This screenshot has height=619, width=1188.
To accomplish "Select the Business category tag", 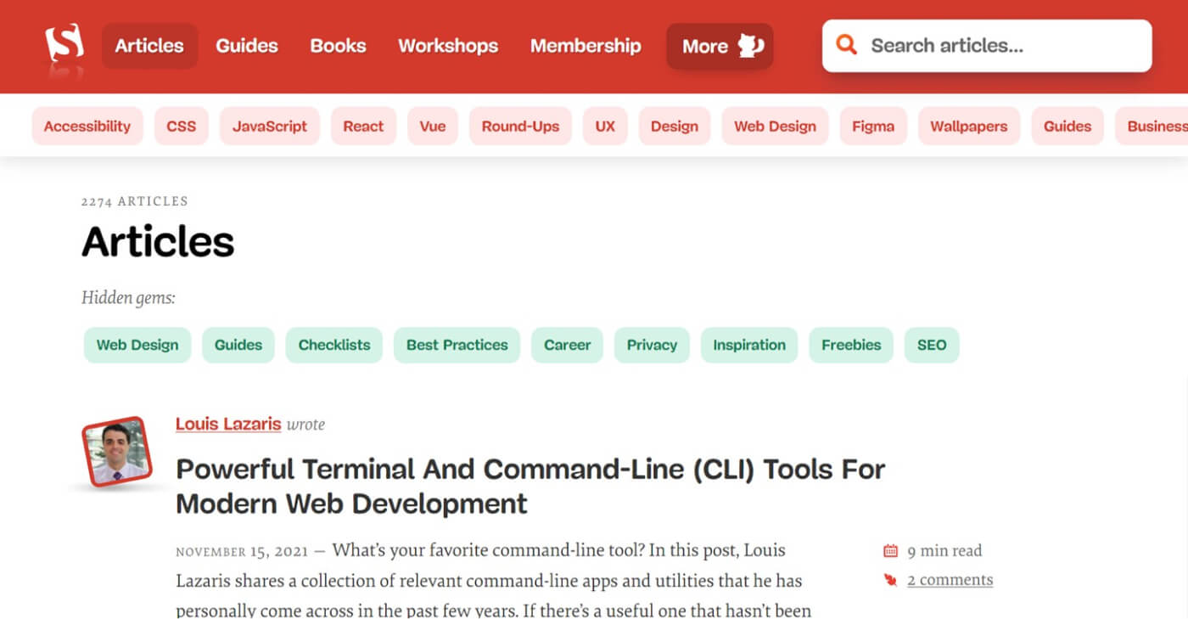I will click(1152, 127).
